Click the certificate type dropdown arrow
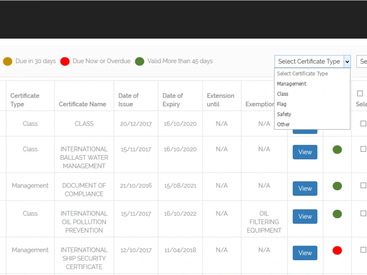 pyautogui.click(x=347, y=62)
